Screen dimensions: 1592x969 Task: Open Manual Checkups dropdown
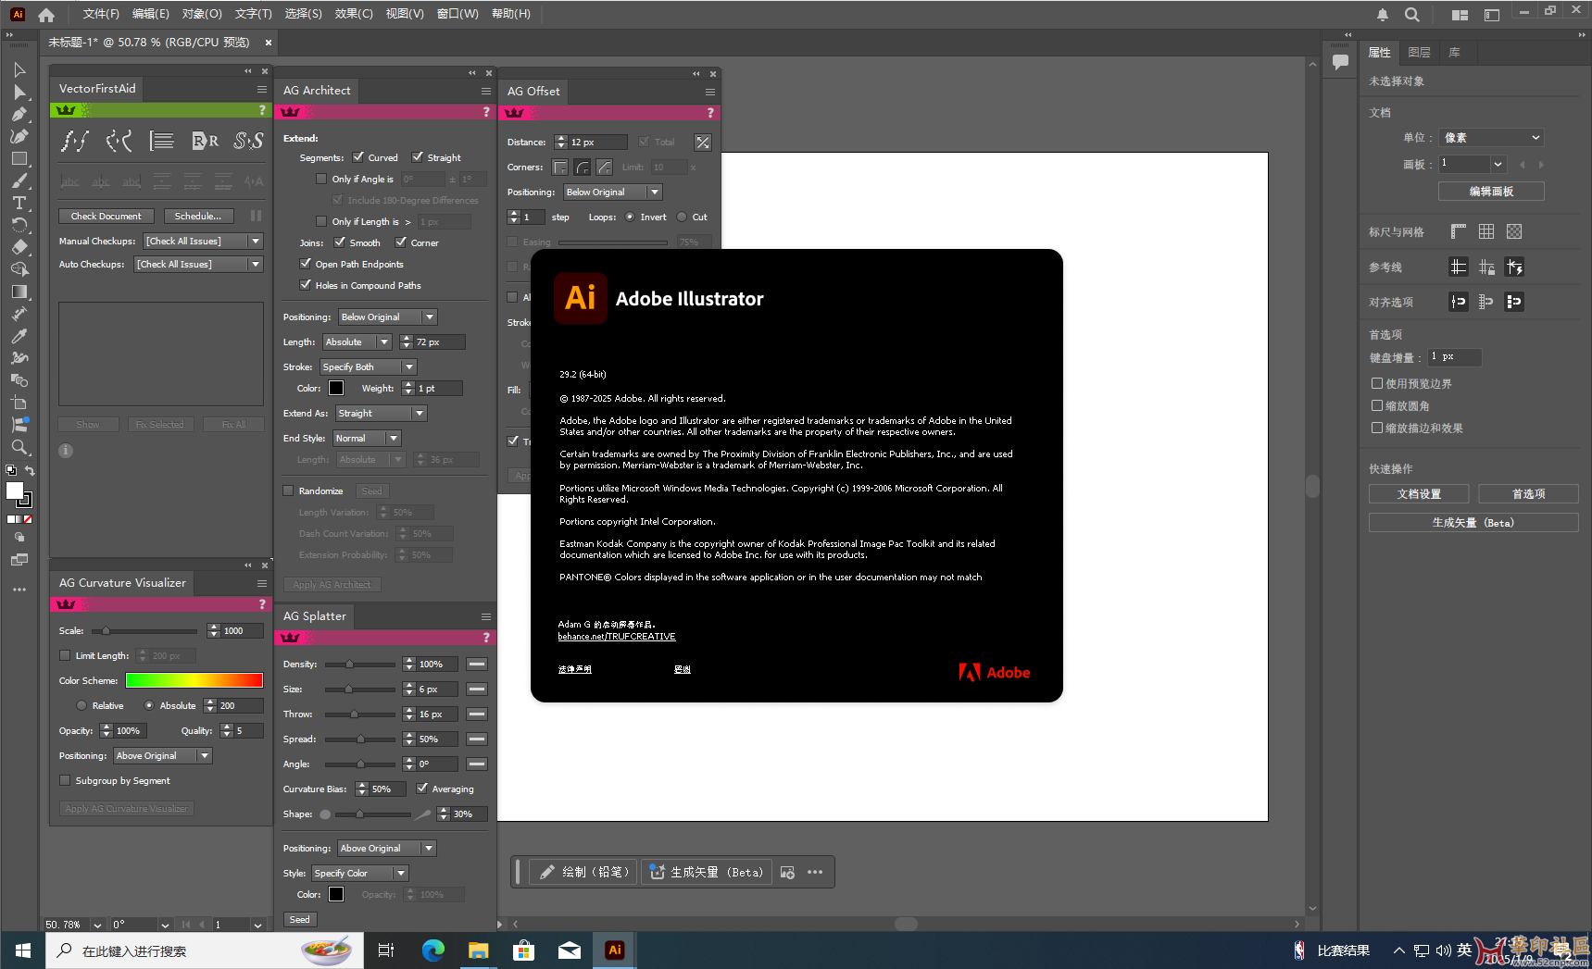204,241
